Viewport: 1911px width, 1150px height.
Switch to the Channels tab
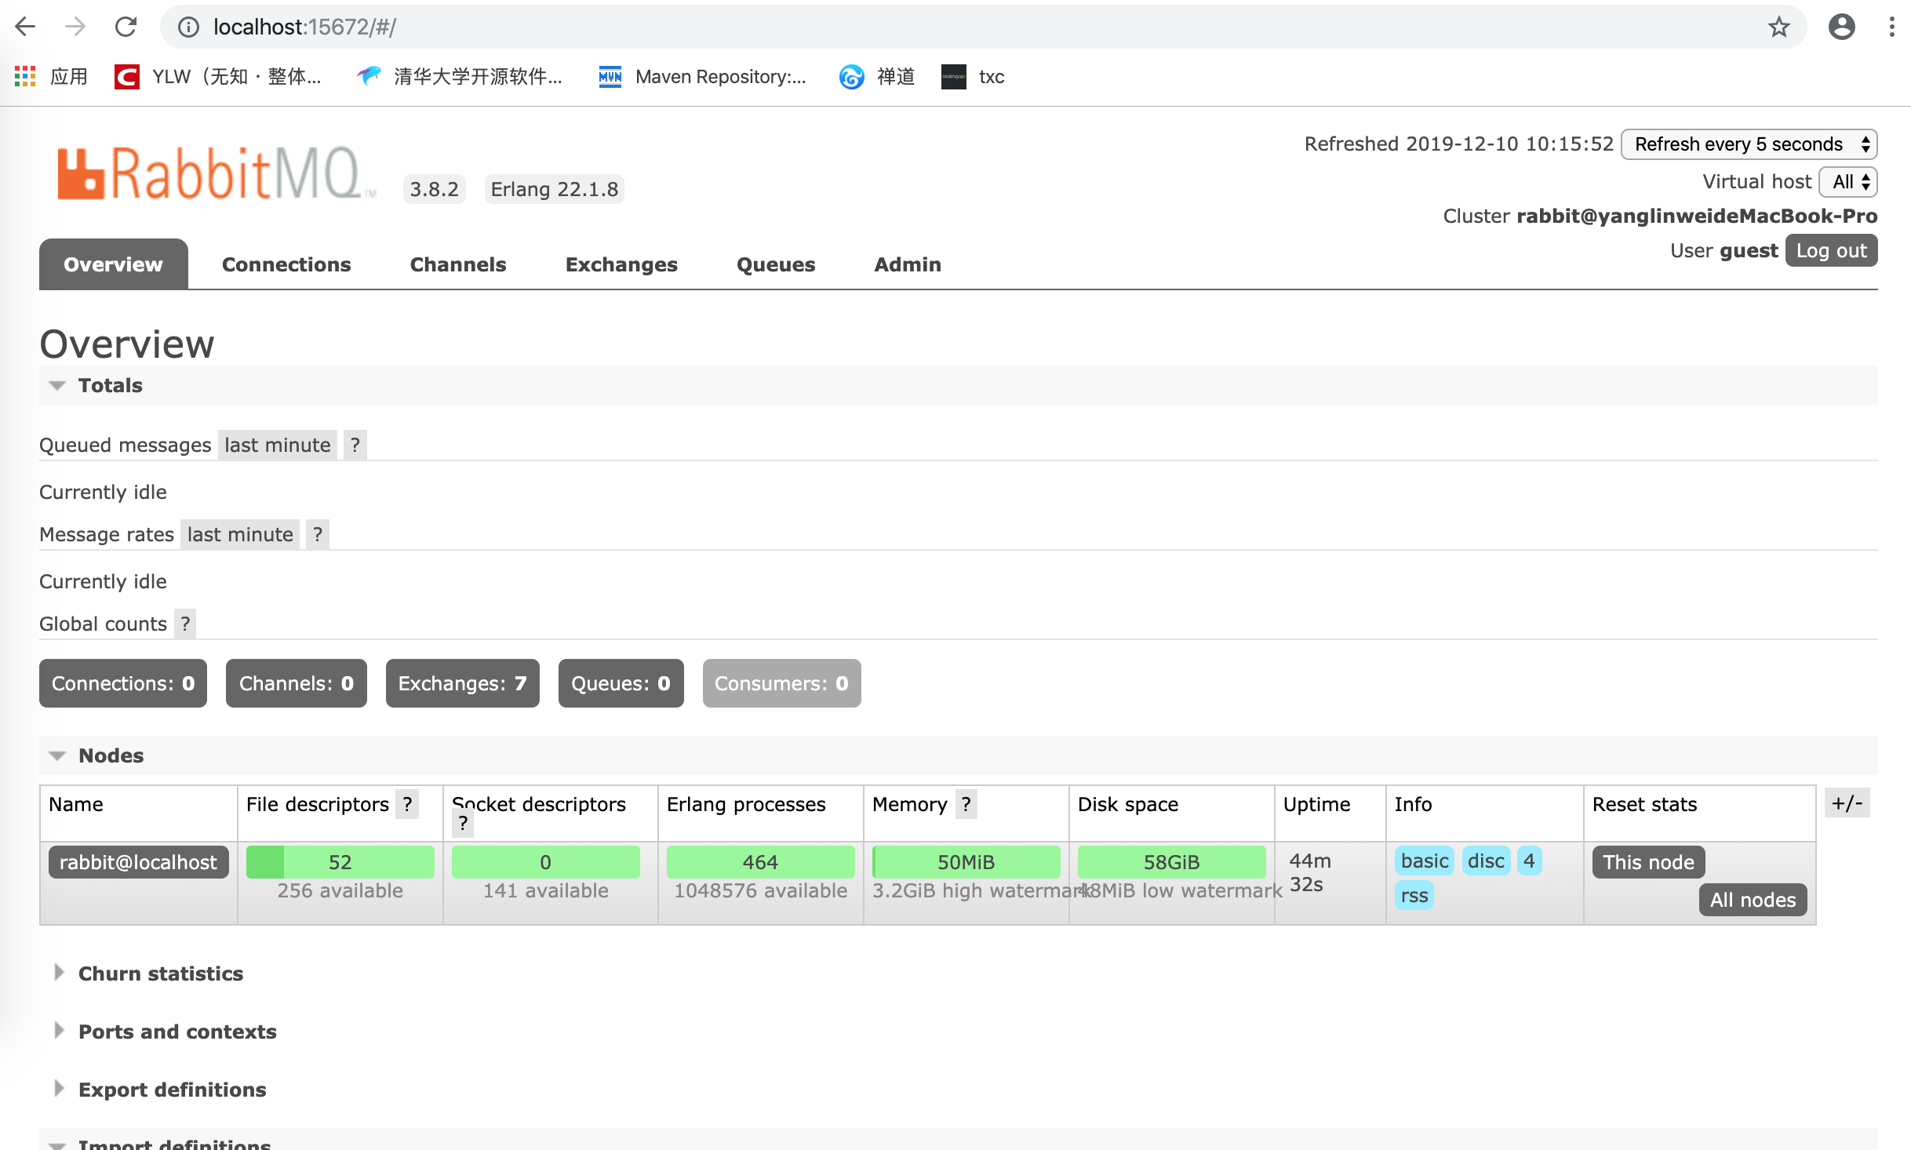pyautogui.click(x=458, y=264)
